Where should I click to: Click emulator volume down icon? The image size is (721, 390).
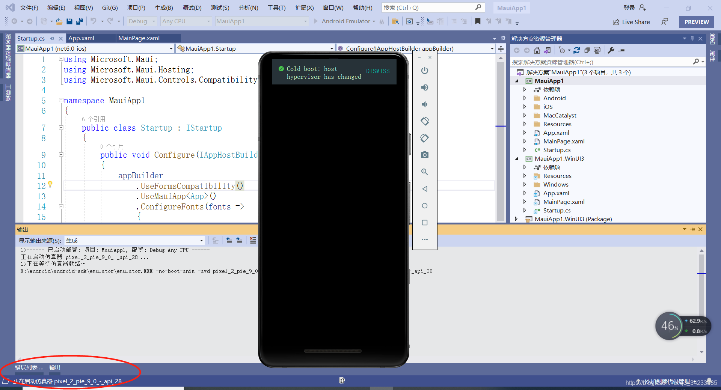tap(424, 104)
